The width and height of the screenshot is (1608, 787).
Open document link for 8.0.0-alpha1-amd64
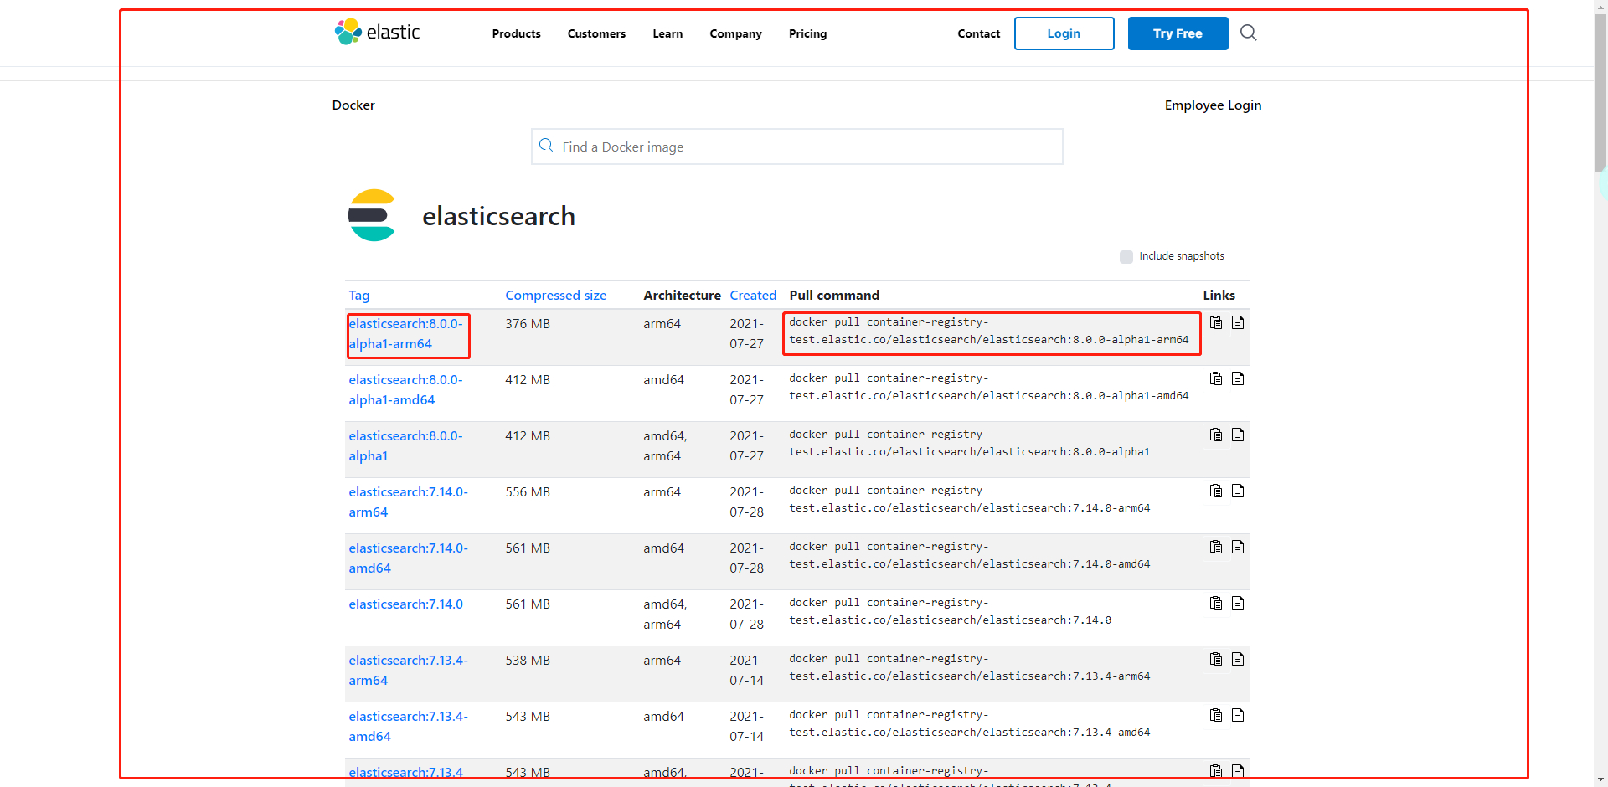pyautogui.click(x=1238, y=379)
